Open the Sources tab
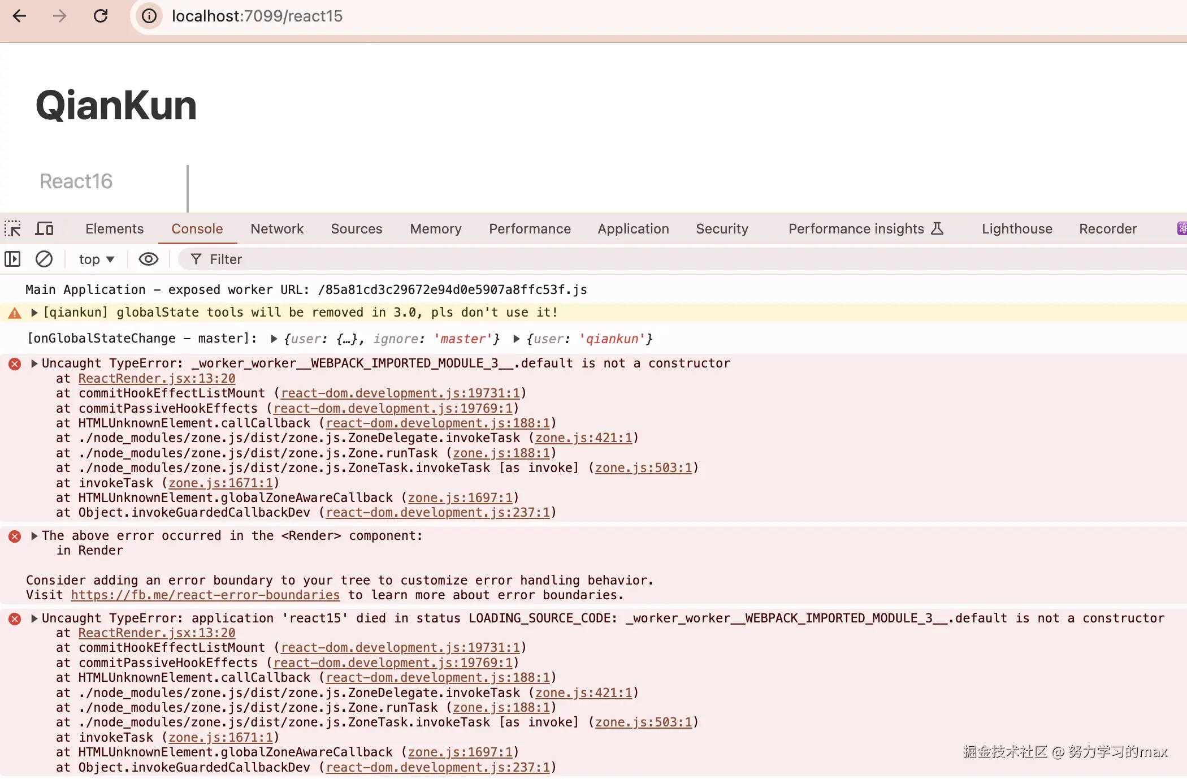The image size is (1187, 779). coord(356,229)
